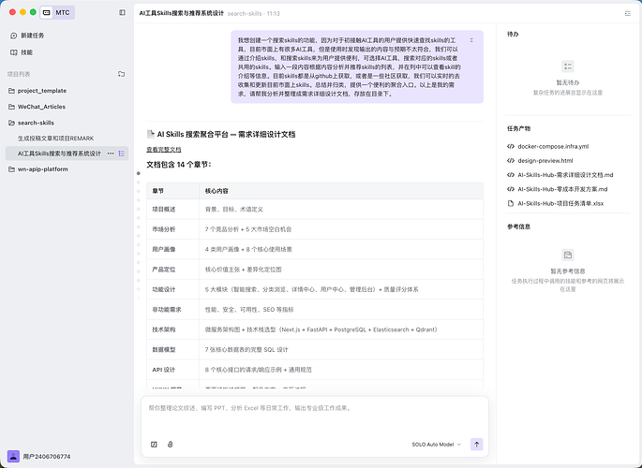Open the 查看完整文档 link
Screen dimensions: 642x468
(x=164, y=150)
